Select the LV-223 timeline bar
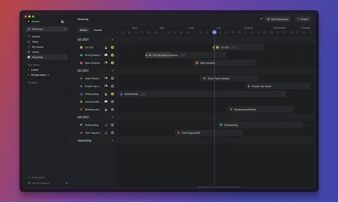 (238, 47)
